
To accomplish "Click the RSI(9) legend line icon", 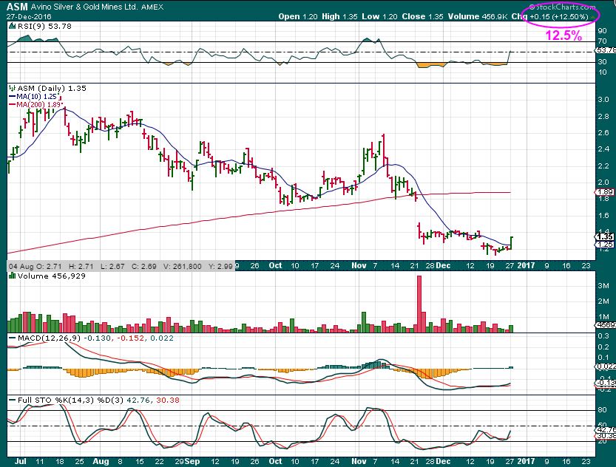I will pos(11,25).
